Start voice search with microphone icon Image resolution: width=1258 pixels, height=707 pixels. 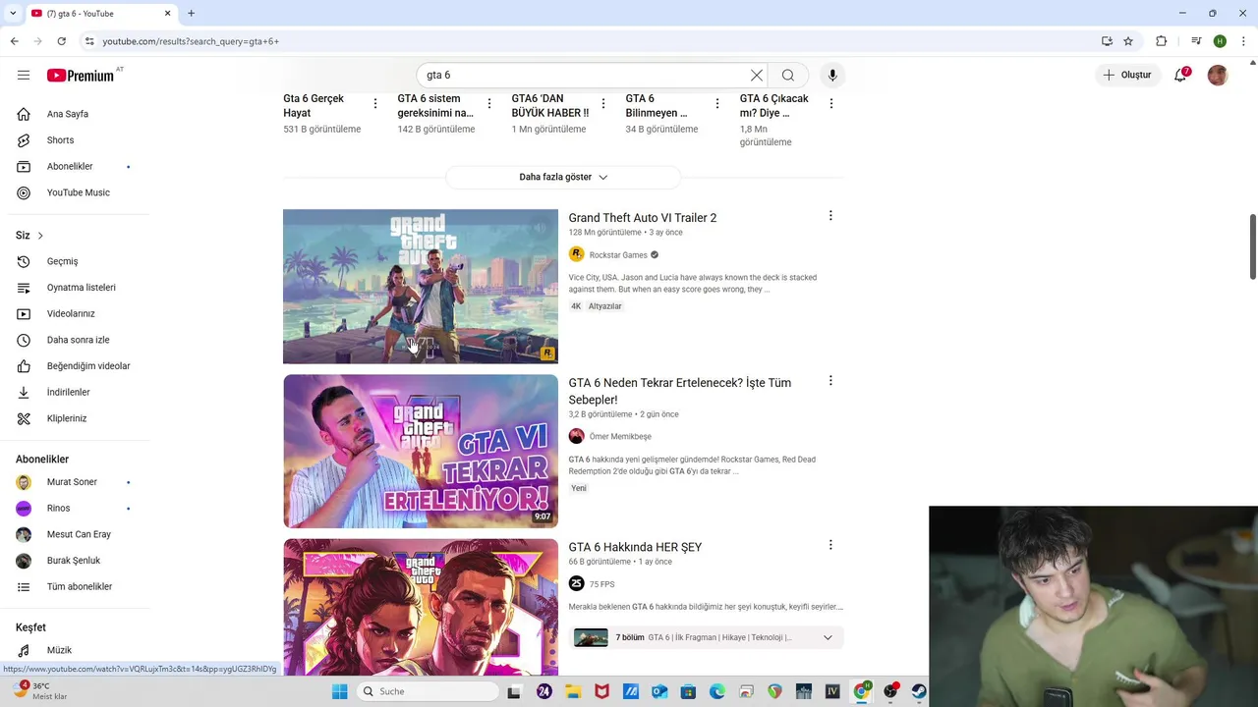coord(832,75)
